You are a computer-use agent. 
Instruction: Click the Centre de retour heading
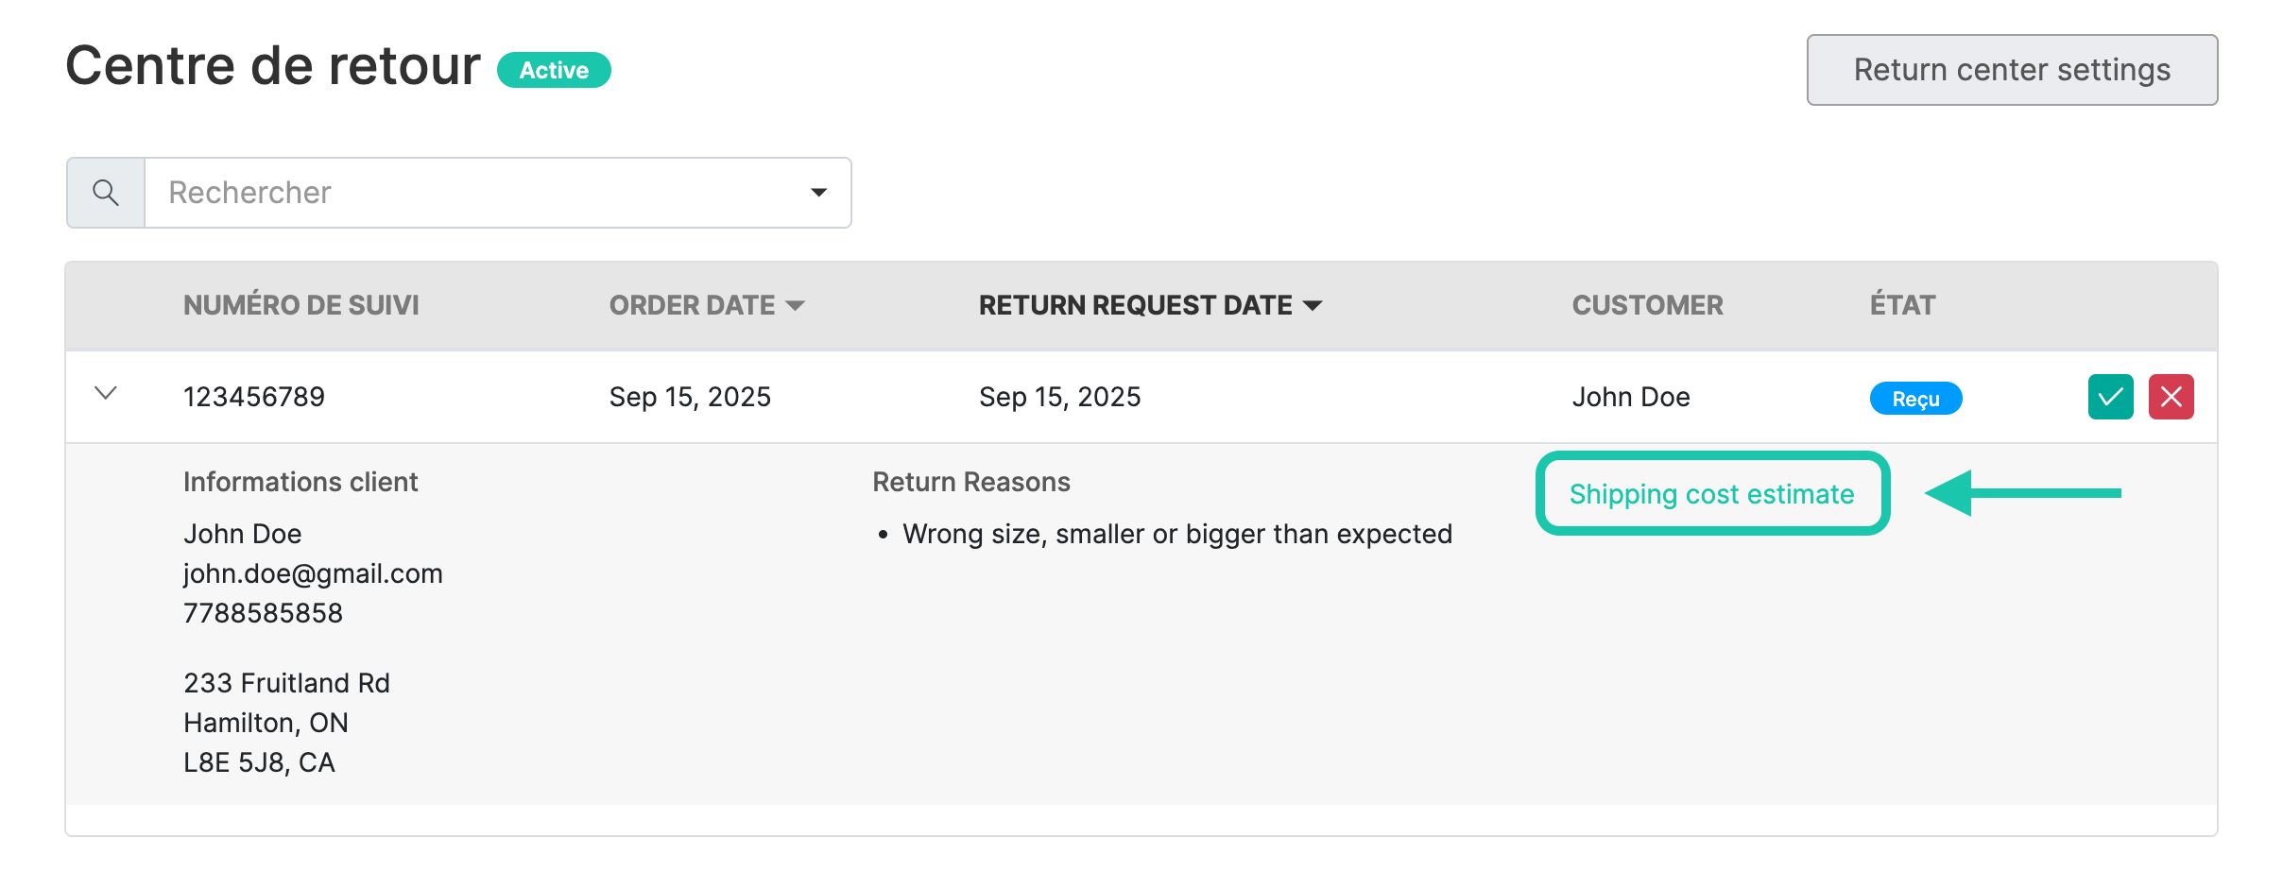point(273,66)
